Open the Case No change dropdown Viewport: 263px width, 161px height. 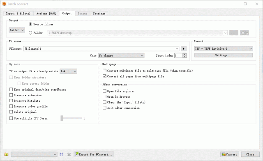(121, 55)
